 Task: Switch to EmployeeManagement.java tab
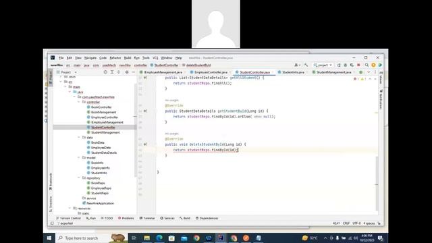(163, 72)
